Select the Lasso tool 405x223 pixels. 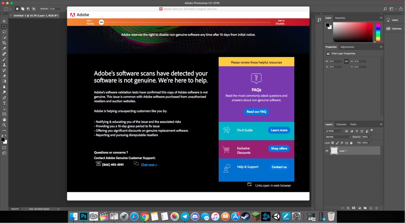coord(4,32)
